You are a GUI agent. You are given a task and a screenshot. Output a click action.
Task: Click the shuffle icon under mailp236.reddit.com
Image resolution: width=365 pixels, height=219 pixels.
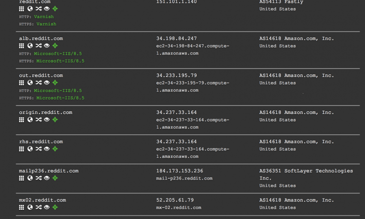pos(38,178)
